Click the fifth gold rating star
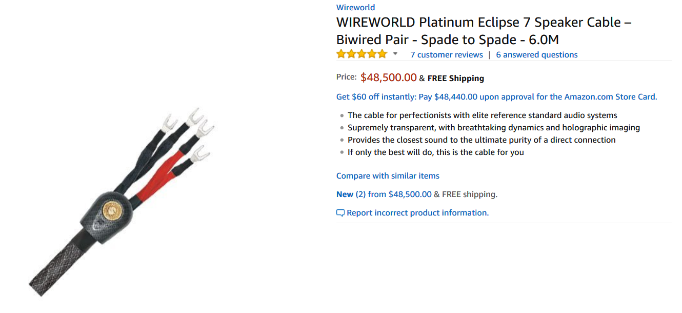682x313 pixels. [382, 54]
